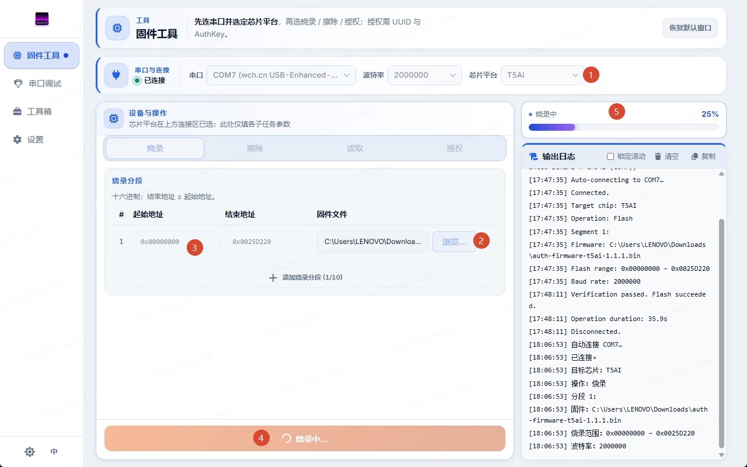Click log line '[17:47:35] Segment 1:'
This screenshot has width=747, height=467.
[x=569, y=232]
